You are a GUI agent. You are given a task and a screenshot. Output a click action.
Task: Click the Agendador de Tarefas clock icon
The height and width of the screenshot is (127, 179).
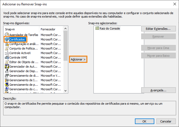pyautogui.click(x=7, y=35)
